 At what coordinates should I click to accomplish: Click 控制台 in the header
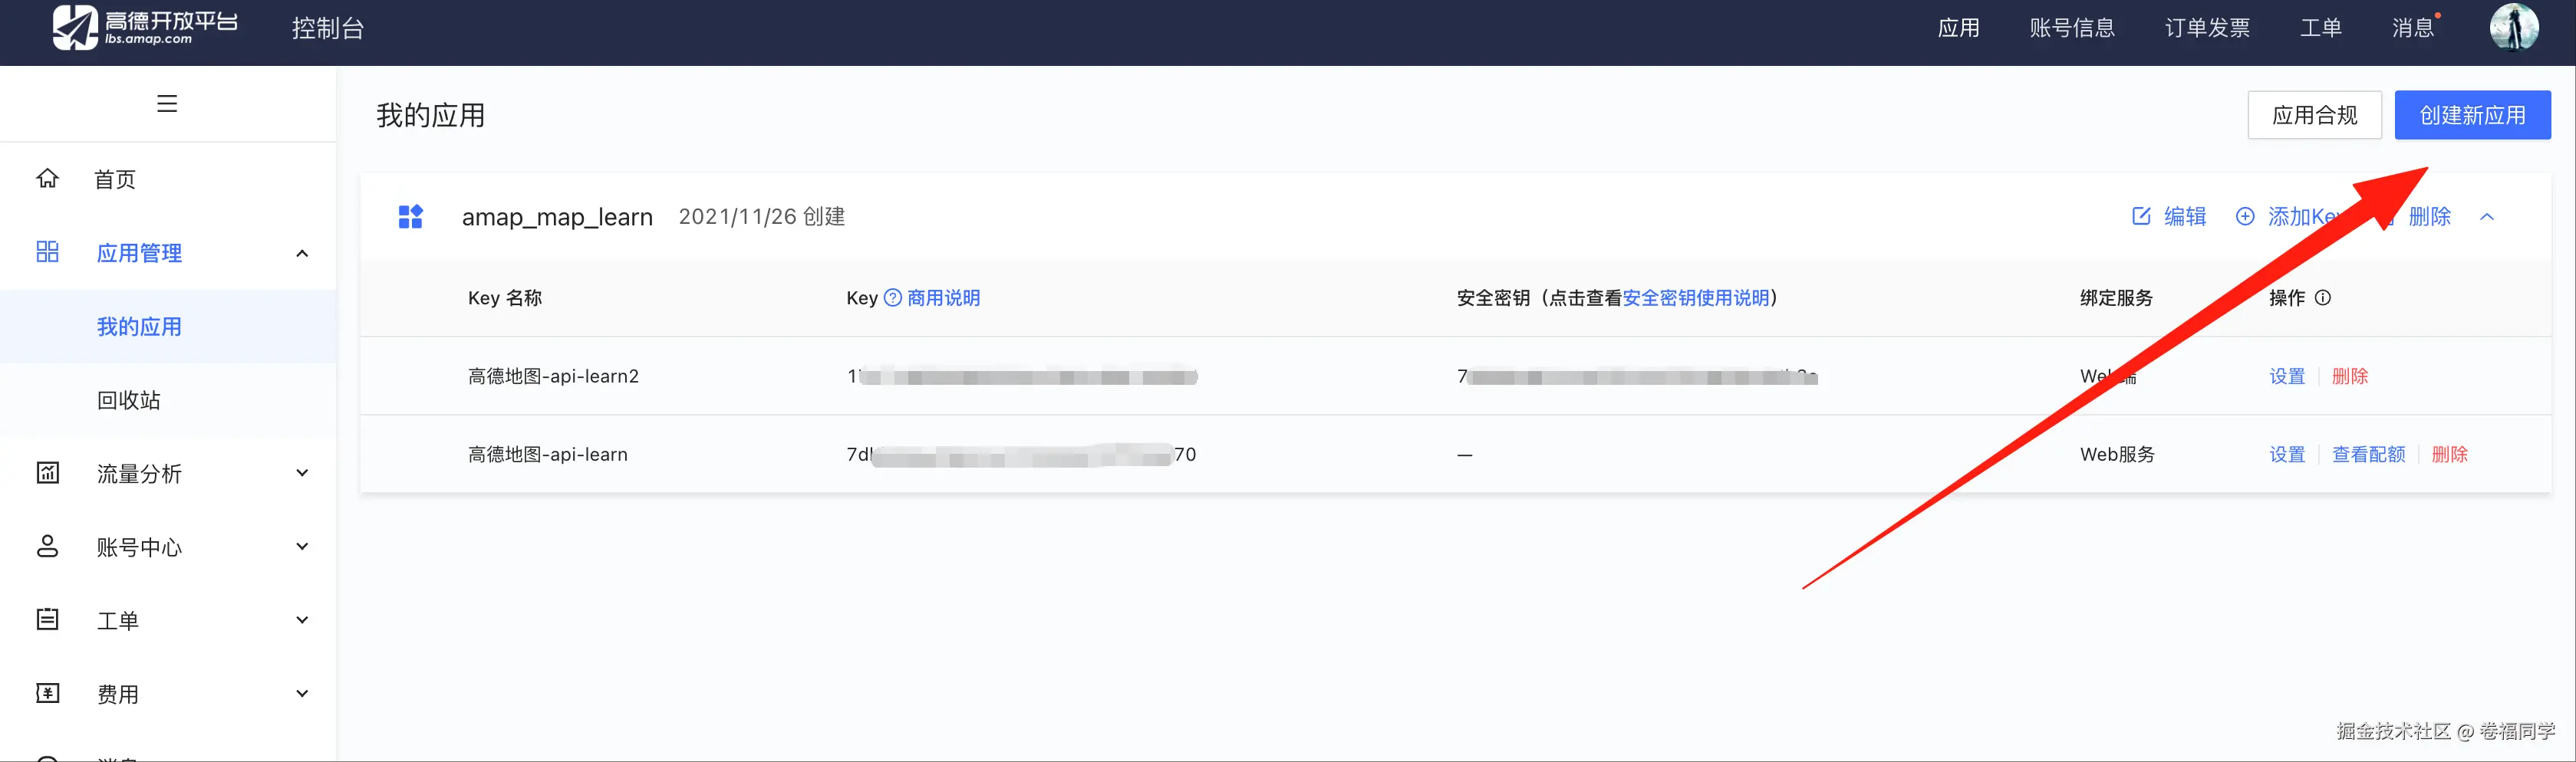(x=327, y=28)
